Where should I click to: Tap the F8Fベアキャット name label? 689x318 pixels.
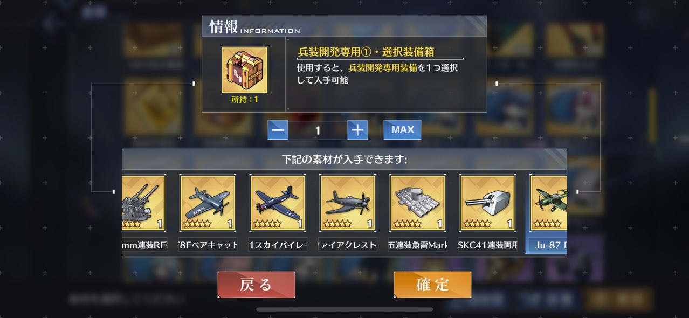pos(208,245)
